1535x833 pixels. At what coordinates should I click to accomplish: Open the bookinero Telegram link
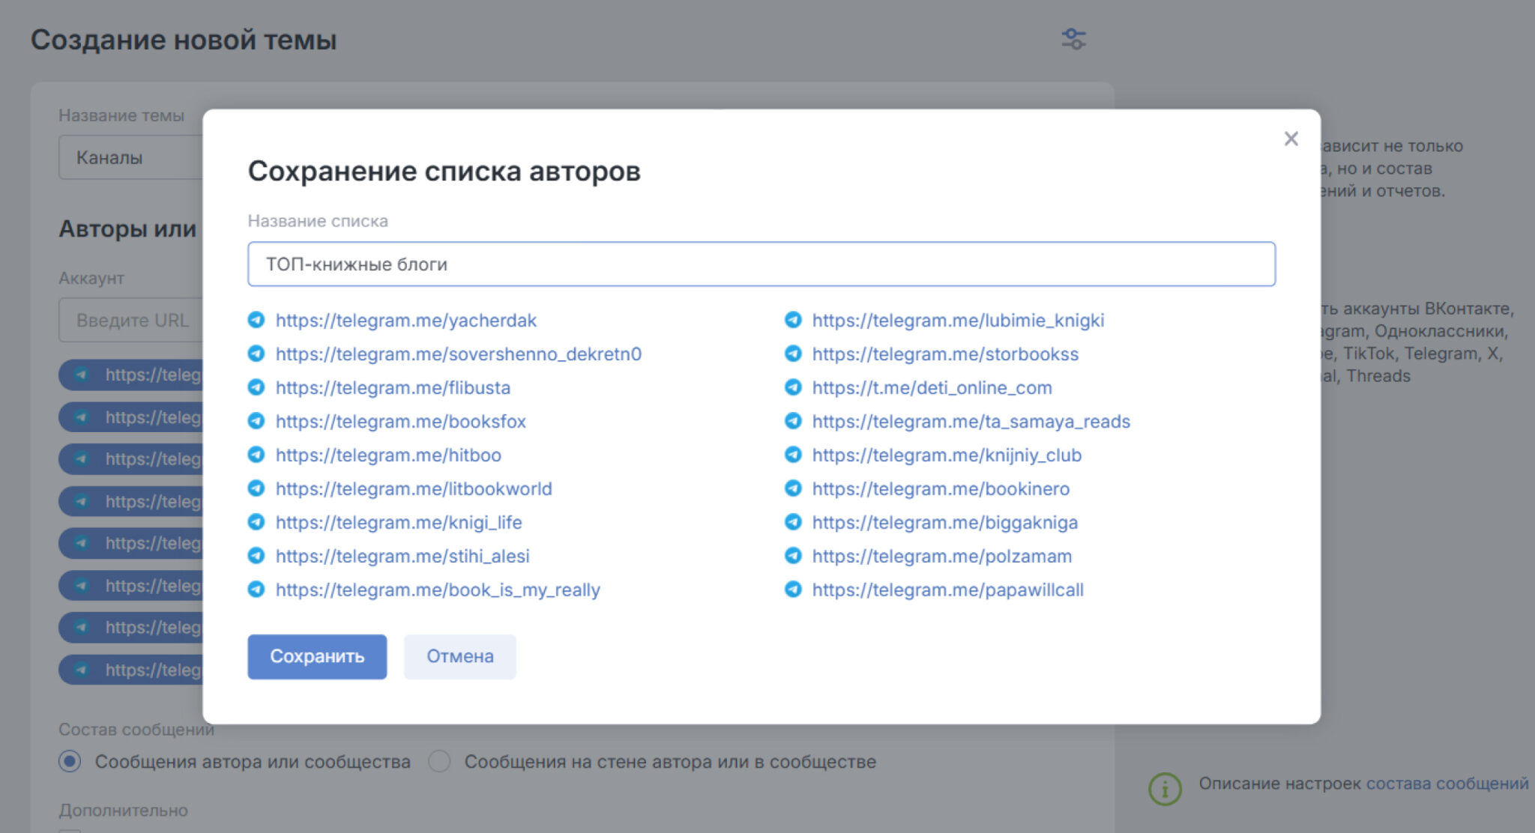click(941, 489)
